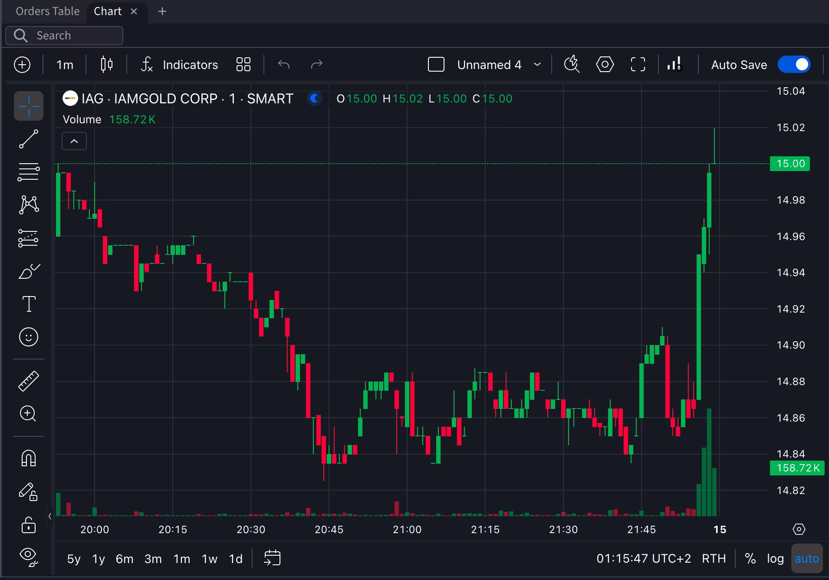Set time range to 6m
Image resolution: width=829 pixels, height=580 pixels.
125,559
